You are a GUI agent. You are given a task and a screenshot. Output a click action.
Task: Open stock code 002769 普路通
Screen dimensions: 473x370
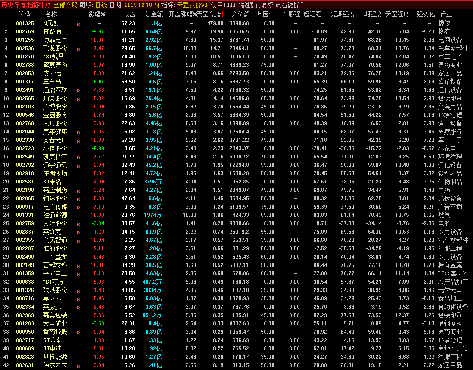point(25,31)
